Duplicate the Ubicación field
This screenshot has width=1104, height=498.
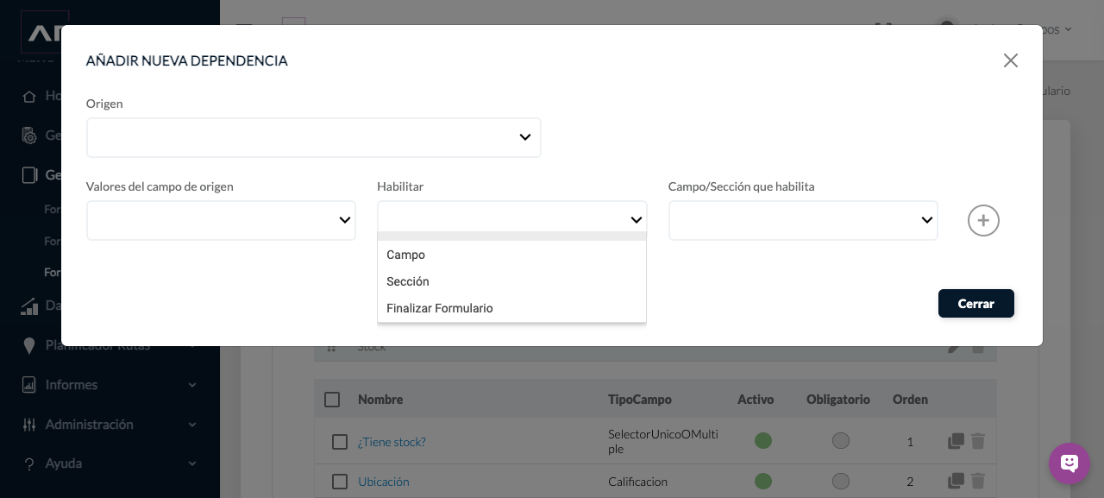(x=956, y=481)
